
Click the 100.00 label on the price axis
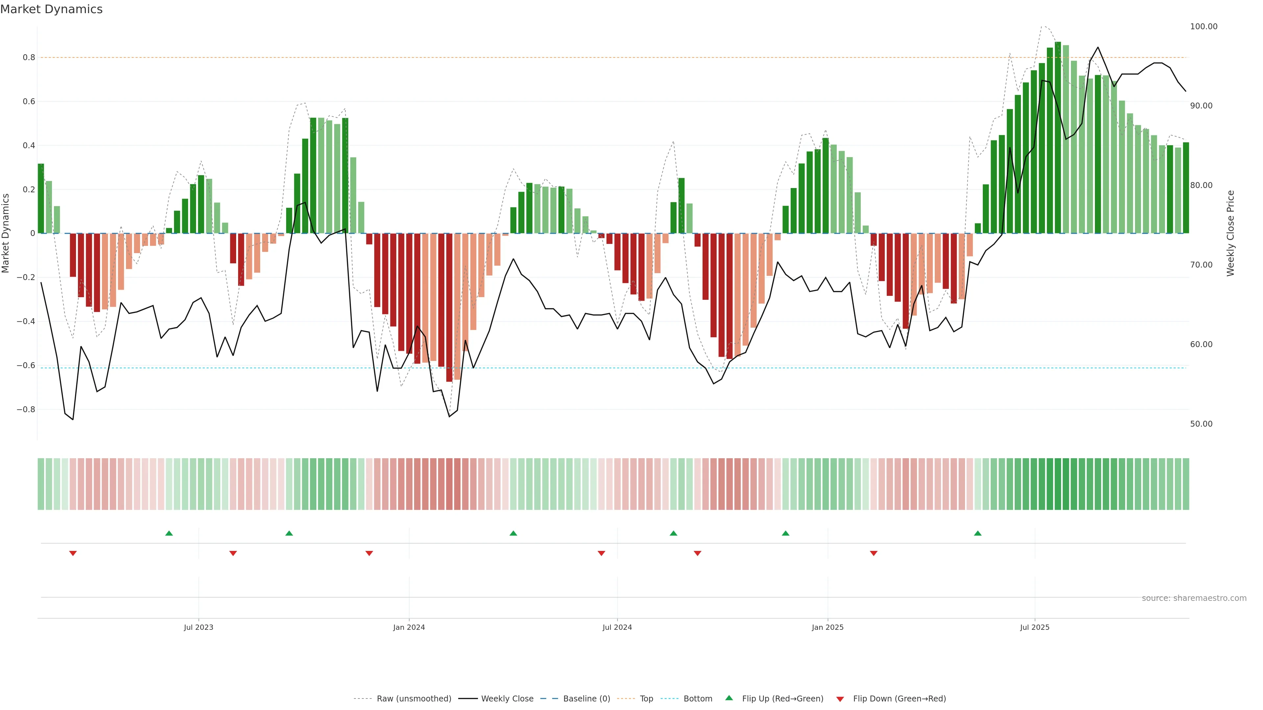[1204, 26]
